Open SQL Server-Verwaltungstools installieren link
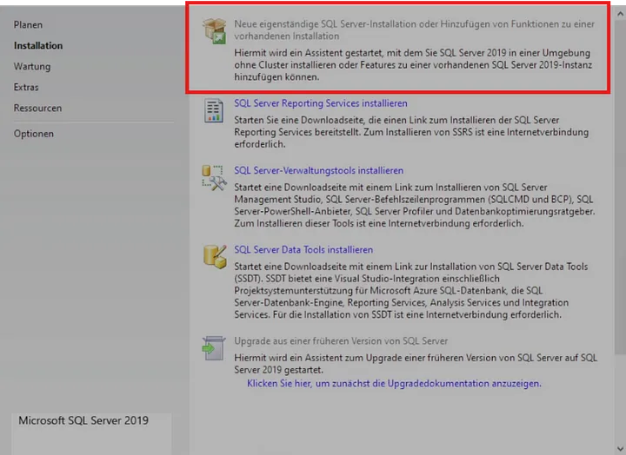Image resolution: width=626 pixels, height=455 pixels. click(x=318, y=170)
